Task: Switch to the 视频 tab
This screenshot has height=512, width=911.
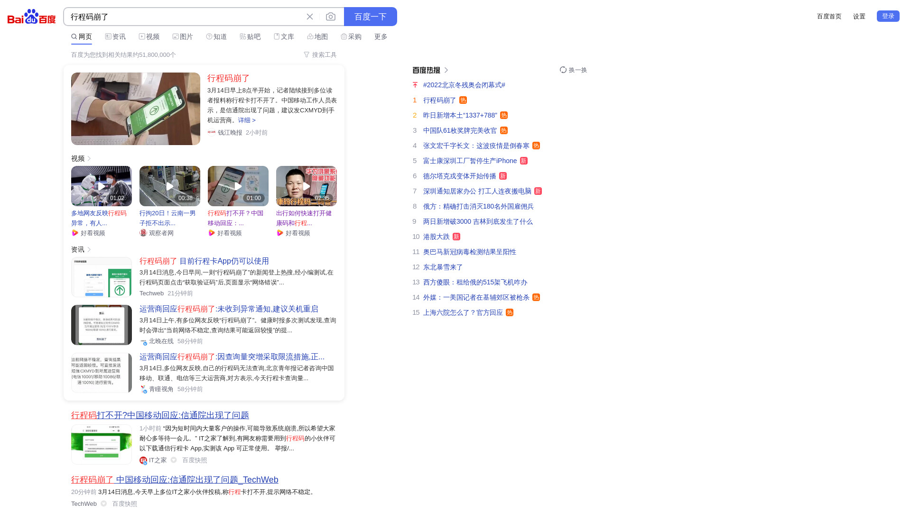Action: click(149, 37)
